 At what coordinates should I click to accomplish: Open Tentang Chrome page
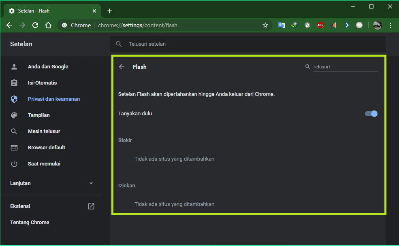point(30,223)
